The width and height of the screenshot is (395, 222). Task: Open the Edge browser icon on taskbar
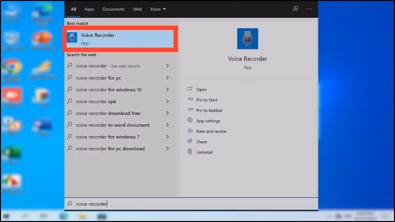[64, 216]
